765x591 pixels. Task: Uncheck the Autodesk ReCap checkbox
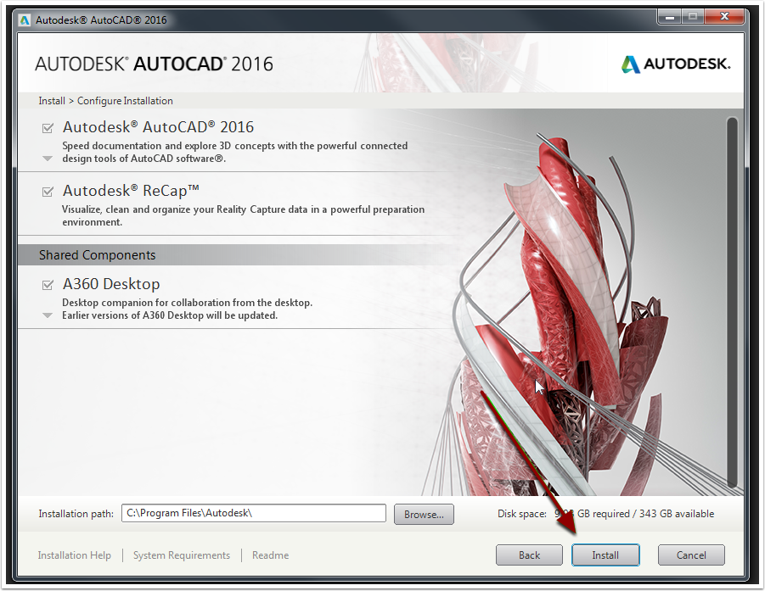pyautogui.click(x=48, y=192)
